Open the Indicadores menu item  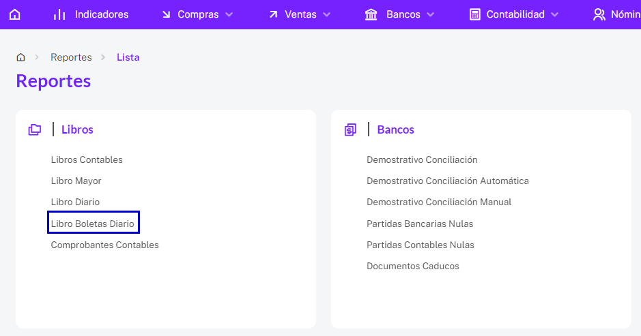pos(91,14)
